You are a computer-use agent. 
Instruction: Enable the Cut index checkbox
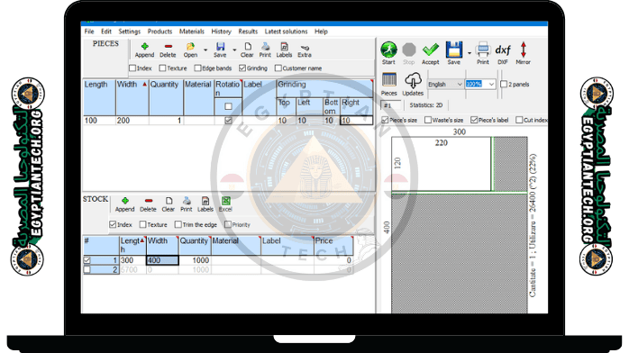(x=519, y=120)
